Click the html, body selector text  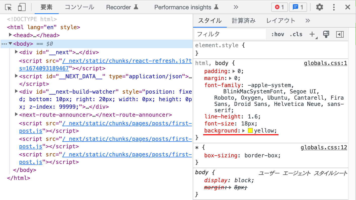[x=211, y=63]
